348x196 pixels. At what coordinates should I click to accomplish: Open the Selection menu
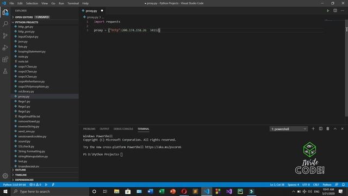point(32,3)
